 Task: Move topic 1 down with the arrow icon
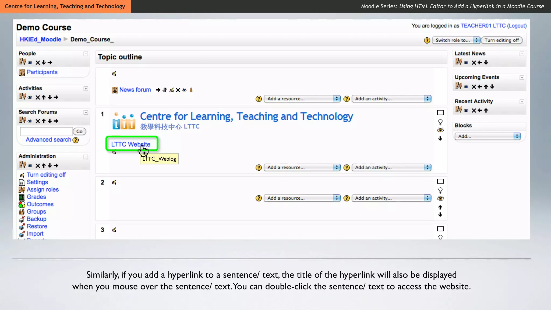pos(440,139)
